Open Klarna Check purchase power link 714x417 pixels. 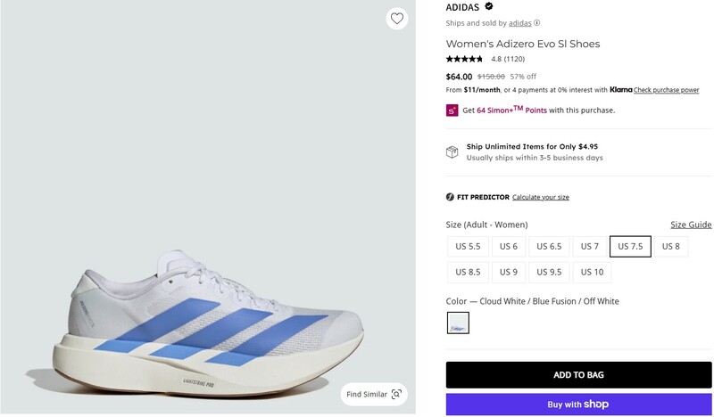tap(667, 90)
